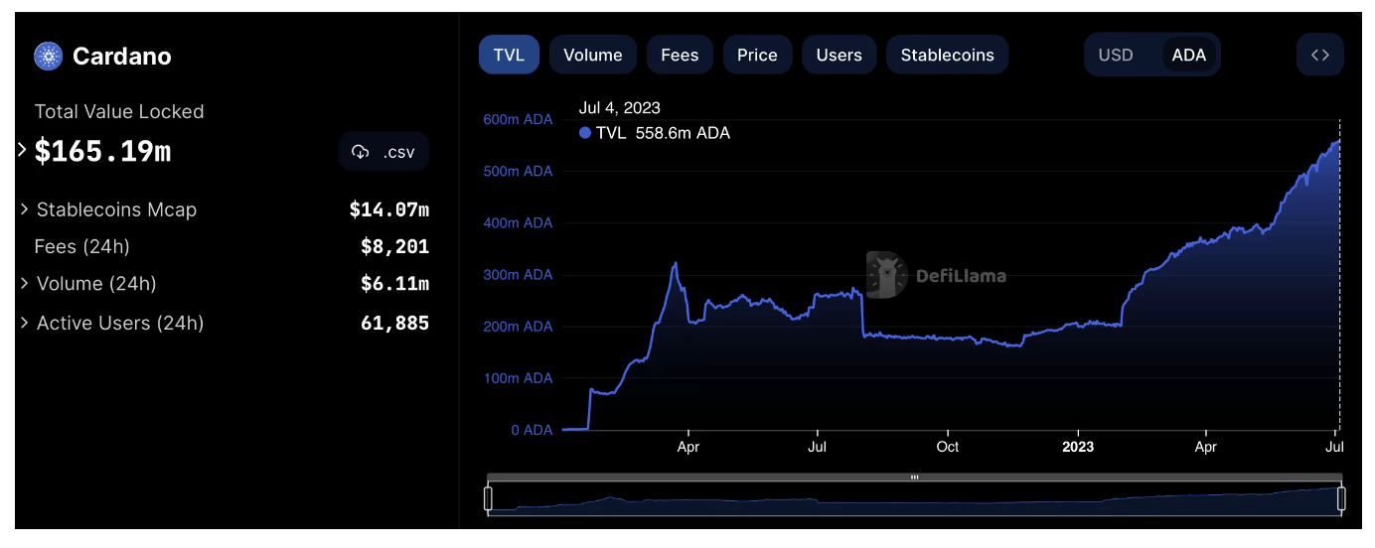Click the $6.11m volume value
The image size is (1375, 548).
tap(394, 283)
